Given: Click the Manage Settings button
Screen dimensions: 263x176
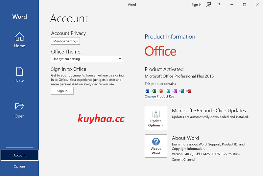Looking at the screenshot, I should [x=65, y=41].
